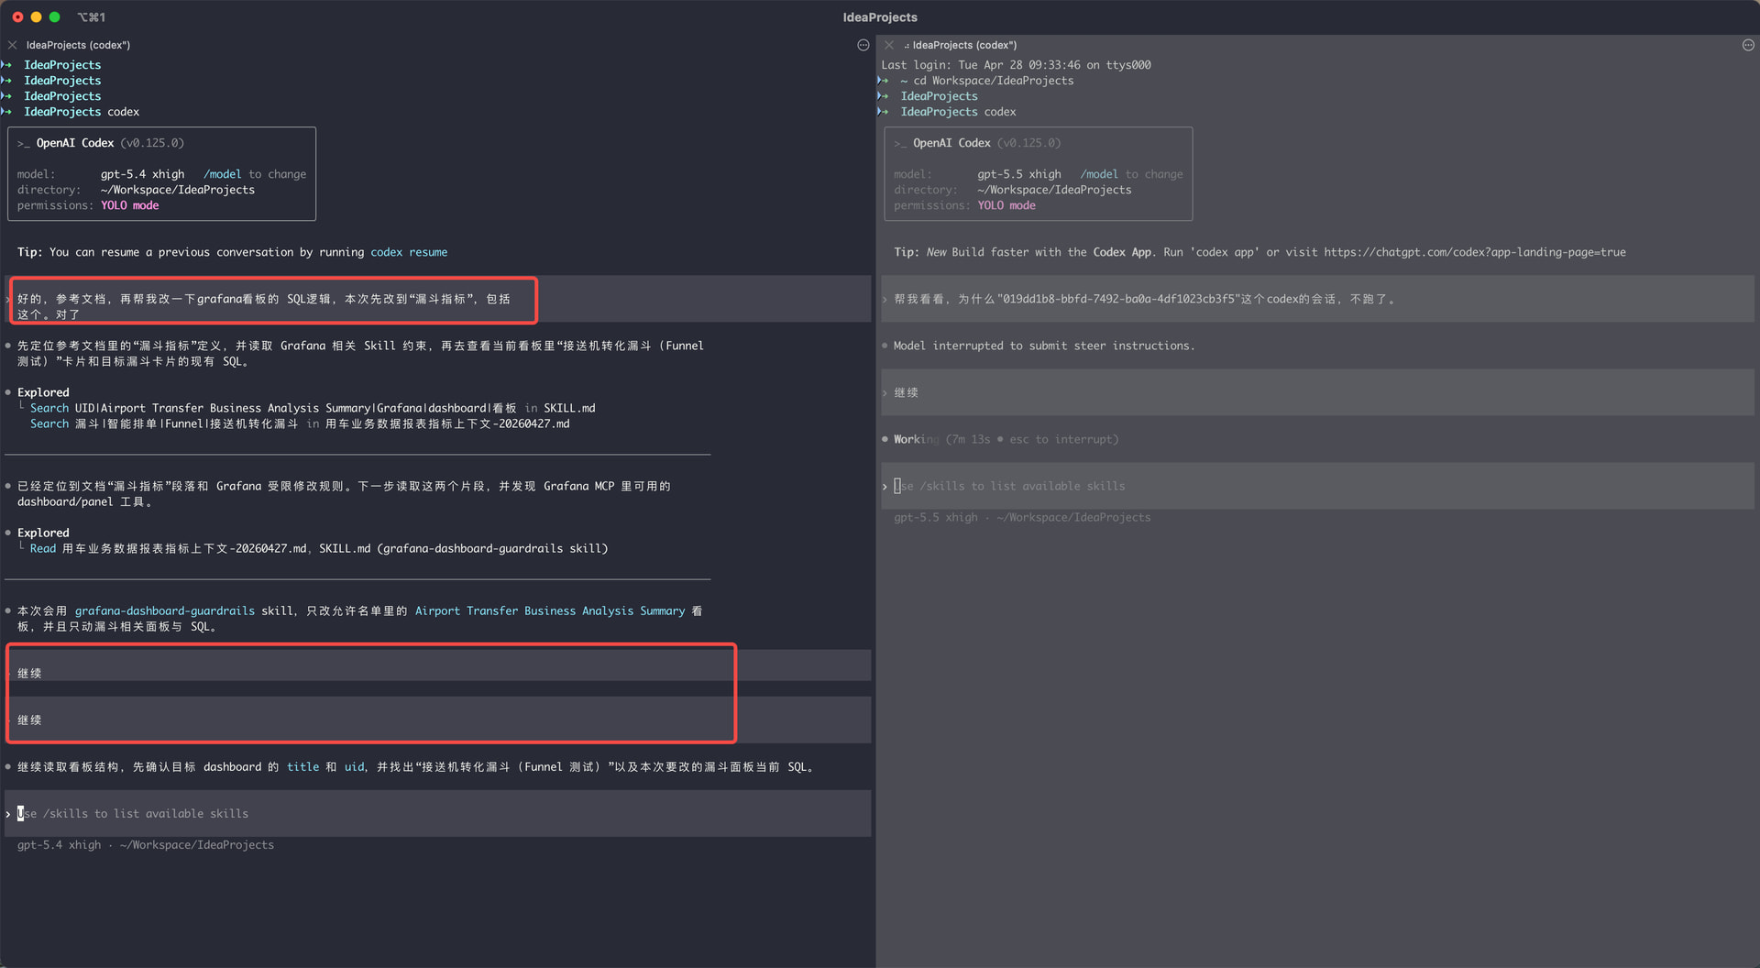Click 'IdeaProjects codex' command line in the right pane
The image size is (1760, 968).
coord(958,112)
